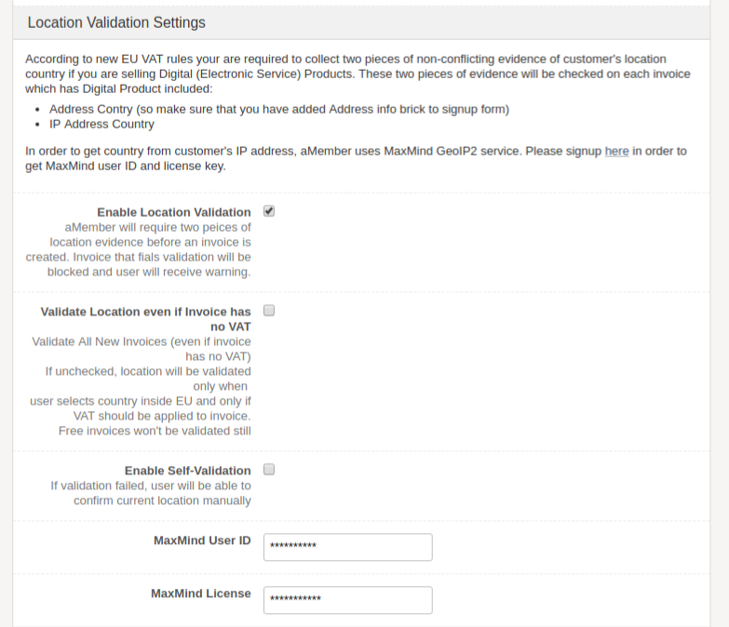Screen dimensions: 729x627
Task: Focus the MaxMind User ID field
Action: [347, 546]
